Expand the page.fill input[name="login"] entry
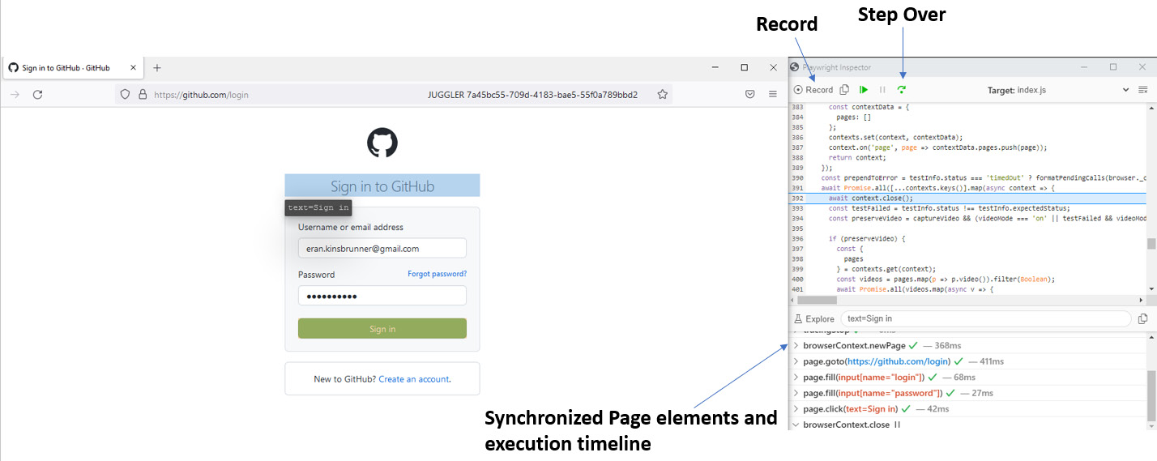The image size is (1157, 461). (x=796, y=378)
